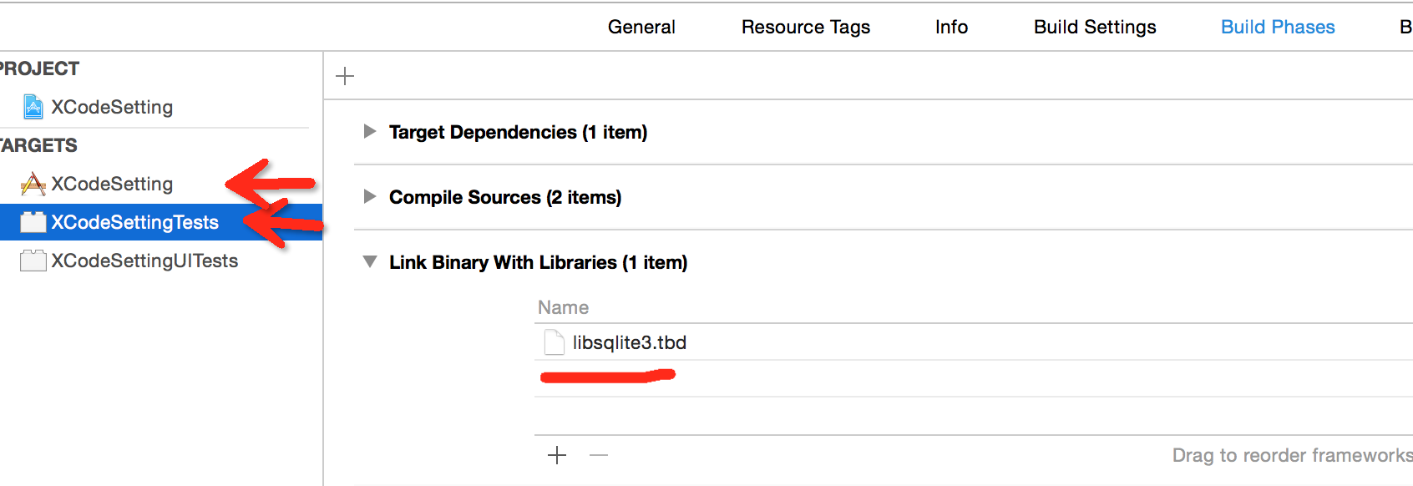Click the libsqlite3.tbd file icon
This screenshot has width=1413, height=486.
point(554,342)
